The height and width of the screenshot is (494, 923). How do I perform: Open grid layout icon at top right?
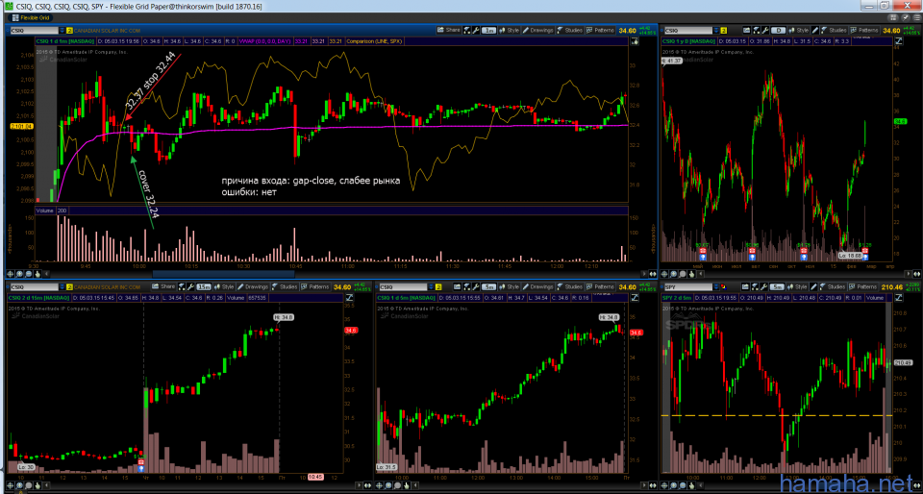pyautogui.click(x=893, y=17)
